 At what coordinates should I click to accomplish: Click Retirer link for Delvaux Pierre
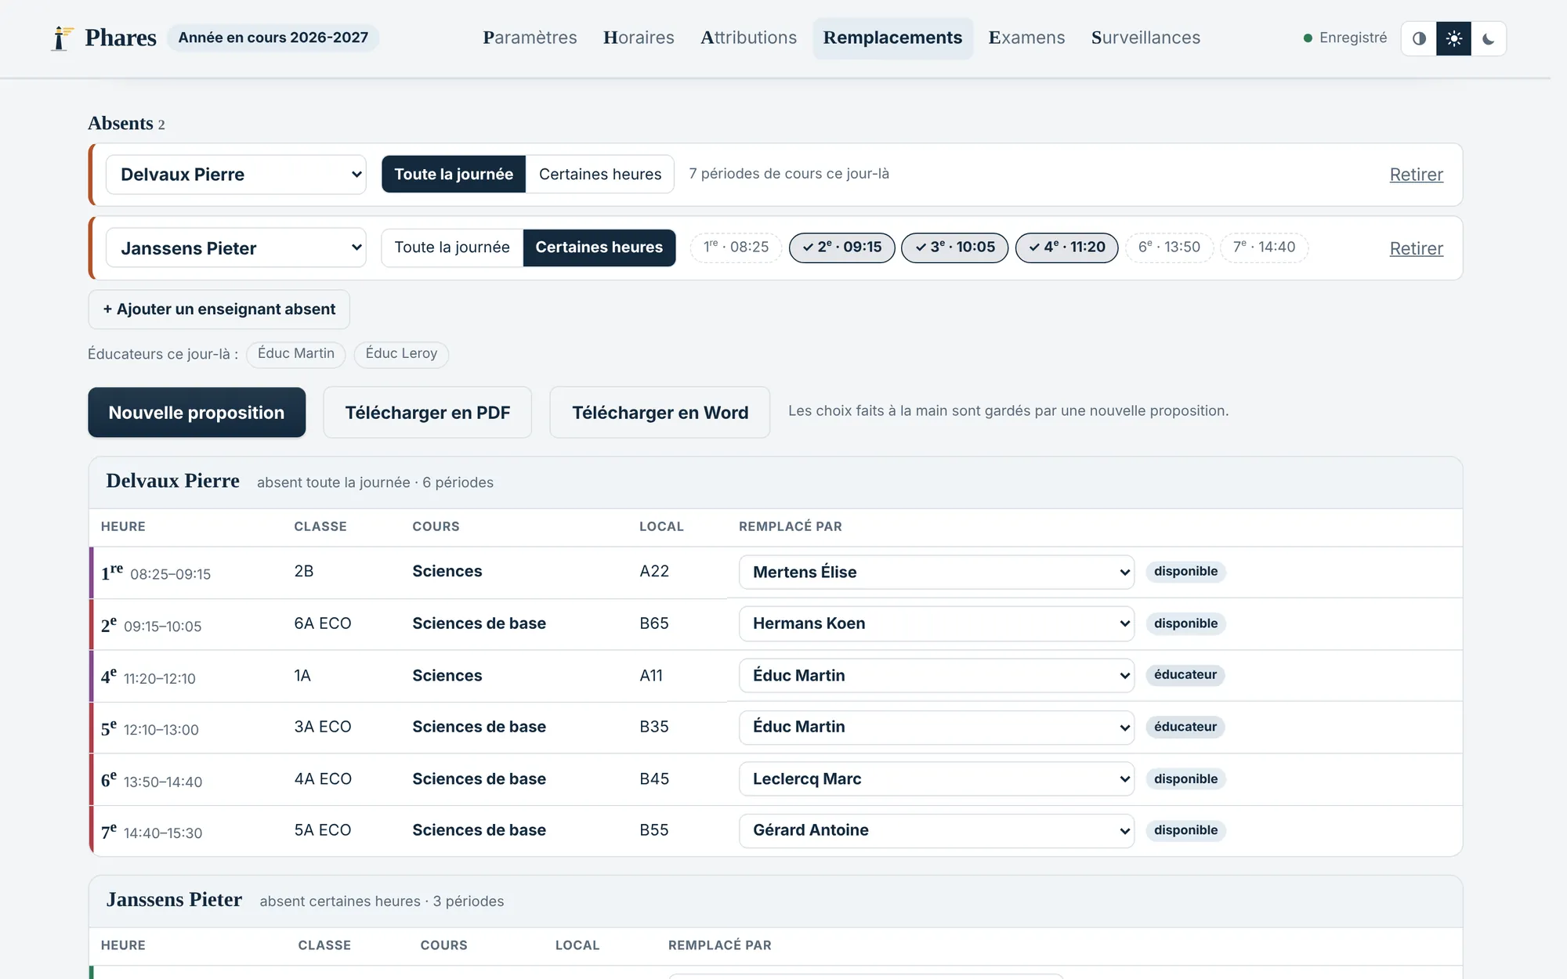(x=1416, y=175)
